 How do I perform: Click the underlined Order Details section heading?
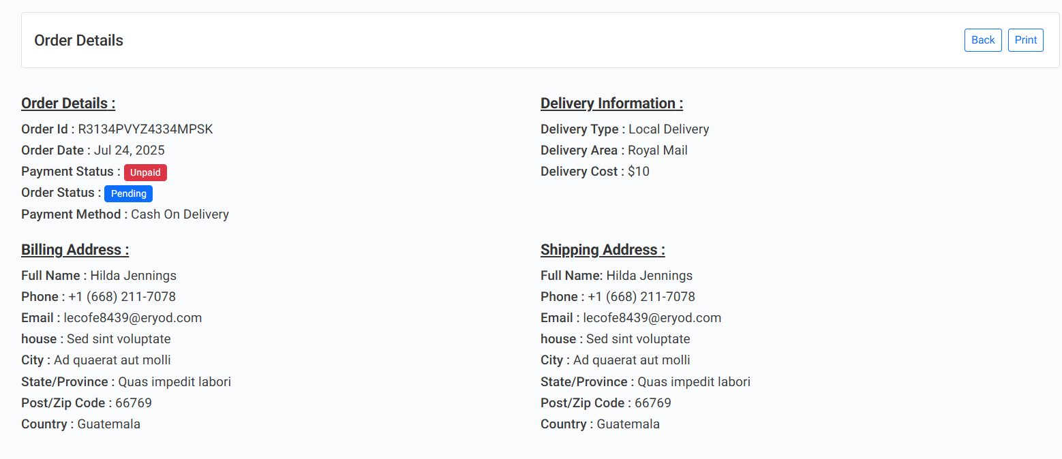tap(68, 104)
